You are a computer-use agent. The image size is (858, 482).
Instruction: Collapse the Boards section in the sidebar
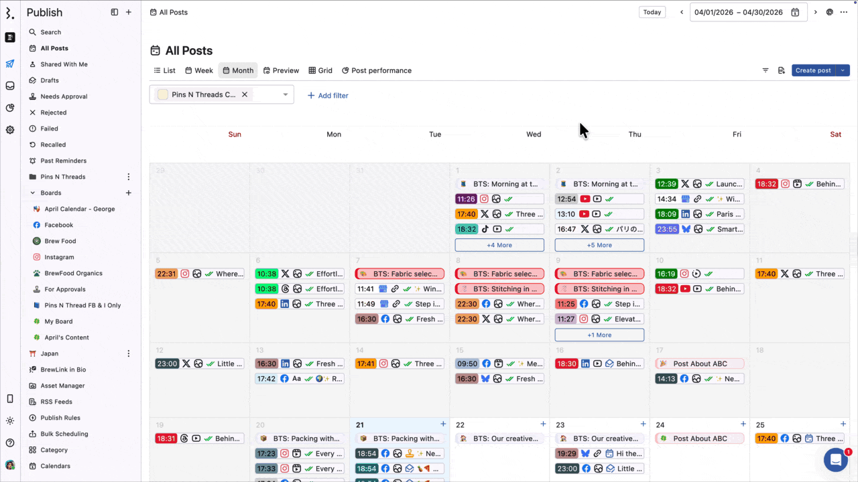pos(32,193)
